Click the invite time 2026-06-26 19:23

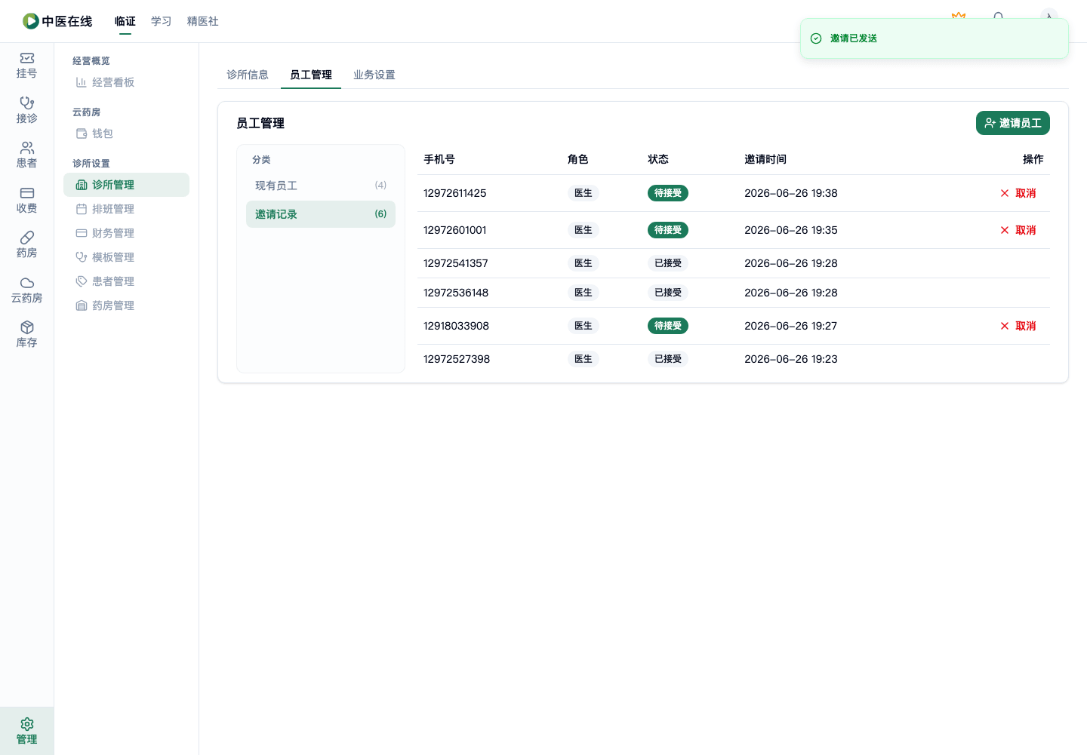pos(791,359)
